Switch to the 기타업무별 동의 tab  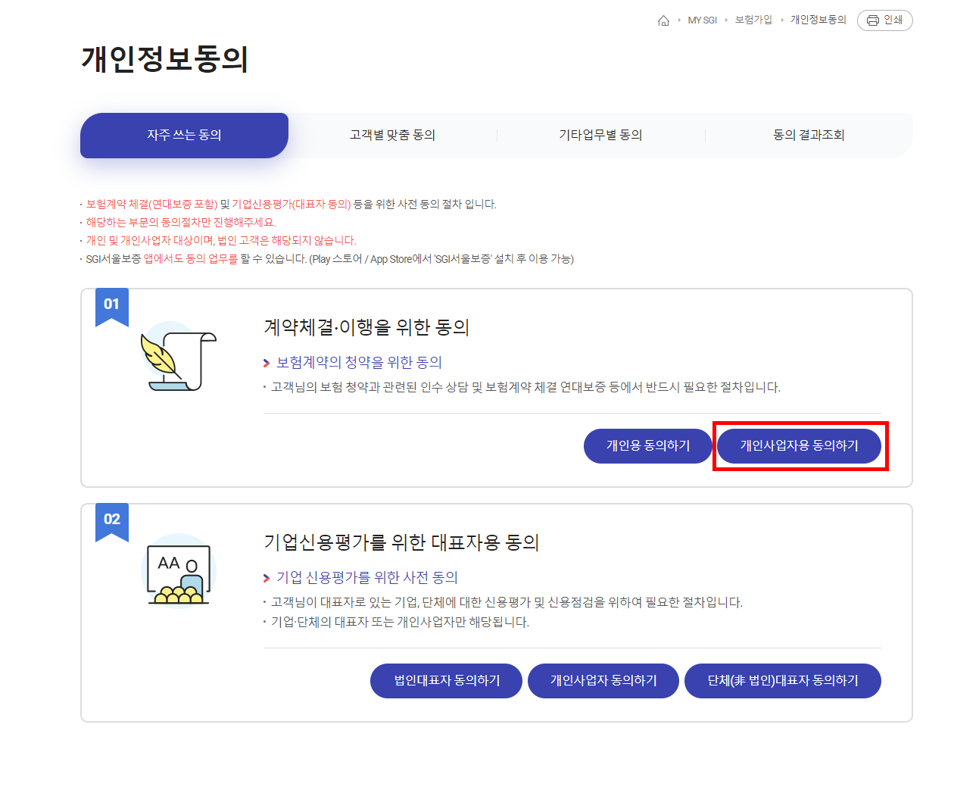[x=600, y=135]
